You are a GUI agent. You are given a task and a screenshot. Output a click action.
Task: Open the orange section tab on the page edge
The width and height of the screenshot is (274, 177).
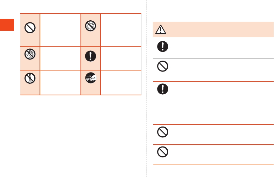click(7, 25)
